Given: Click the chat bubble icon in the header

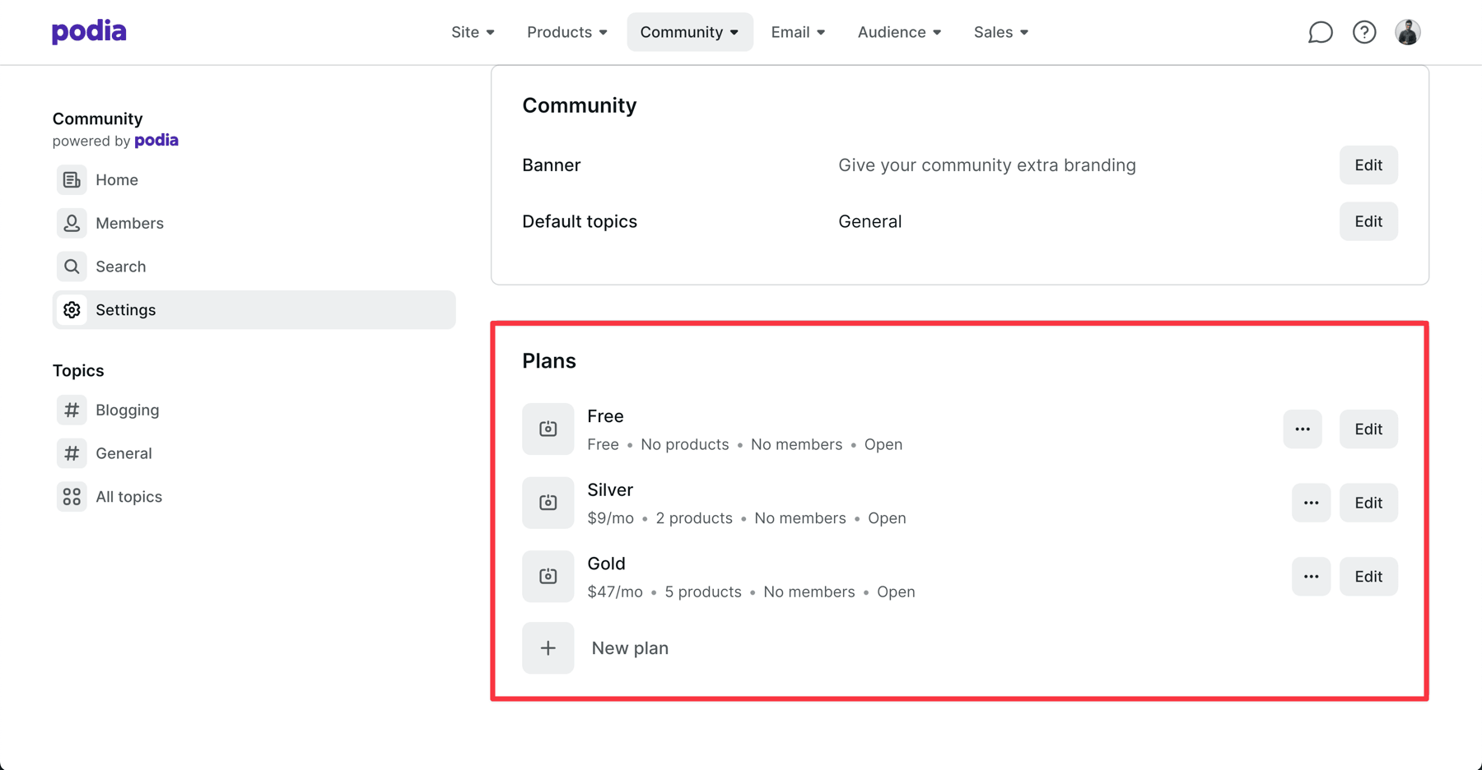Looking at the screenshot, I should click(x=1320, y=32).
